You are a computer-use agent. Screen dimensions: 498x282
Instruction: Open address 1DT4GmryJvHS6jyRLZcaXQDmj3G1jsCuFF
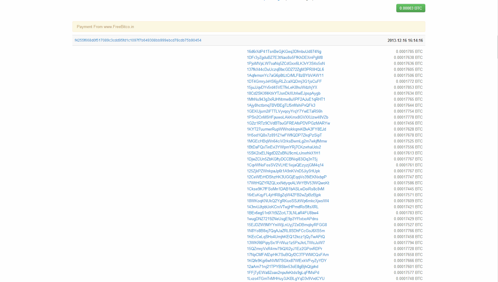click(x=284, y=81)
